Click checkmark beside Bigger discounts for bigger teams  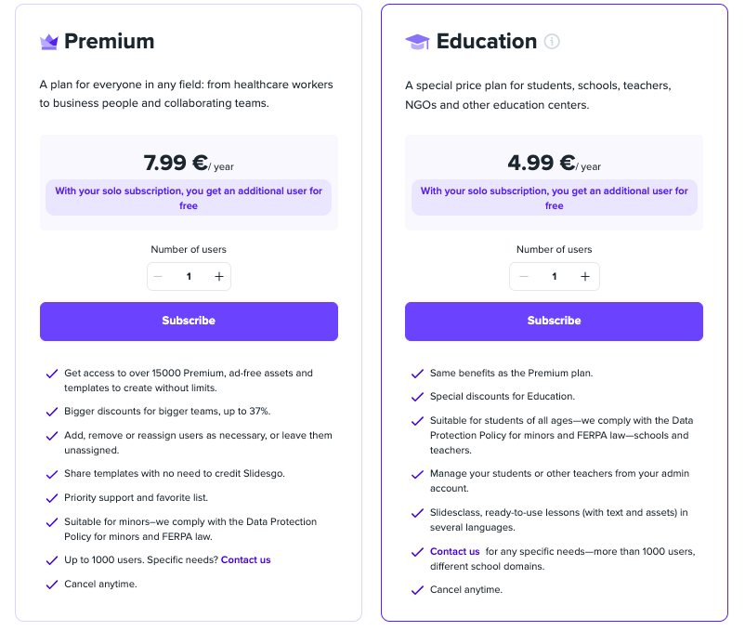[x=52, y=412]
